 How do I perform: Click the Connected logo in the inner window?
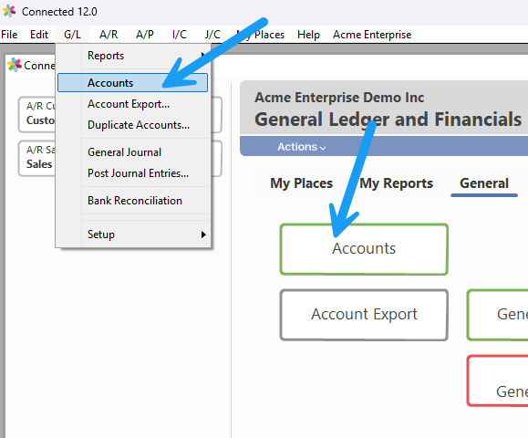pyautogui.click(x=15, y=65)
